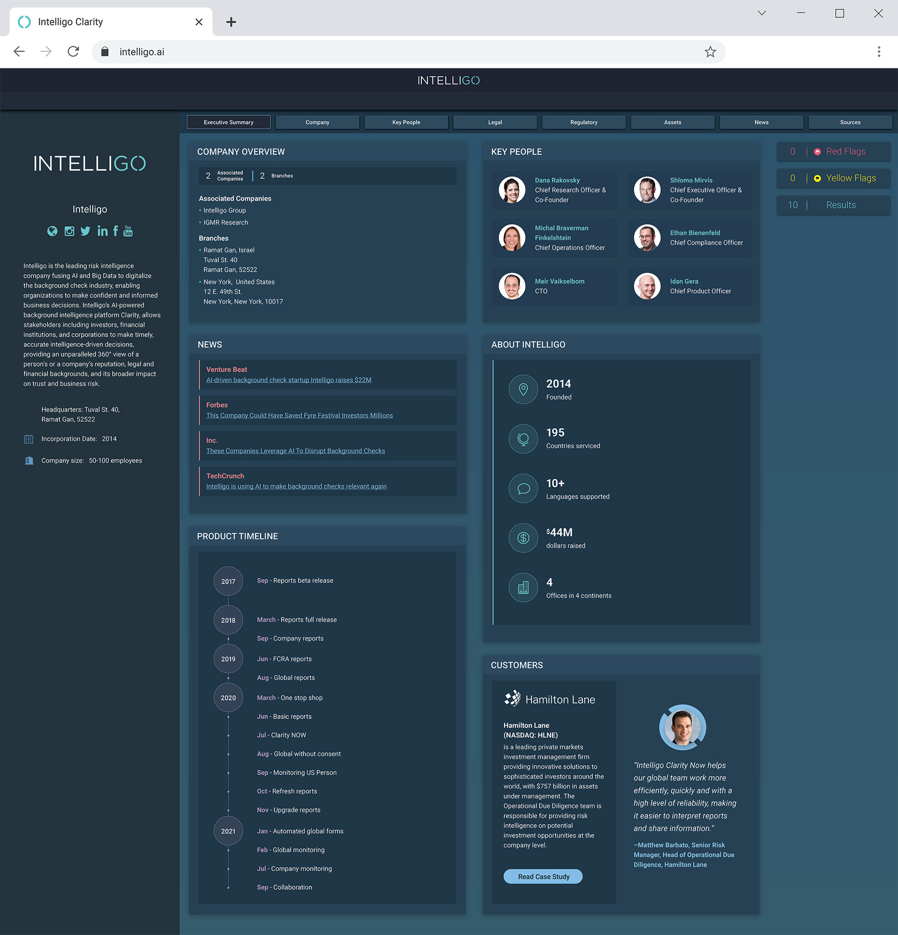Open Michal Braverman Finkelshtein's name
898x935 pixels.
pyautogui.click(x=562, y=233)
